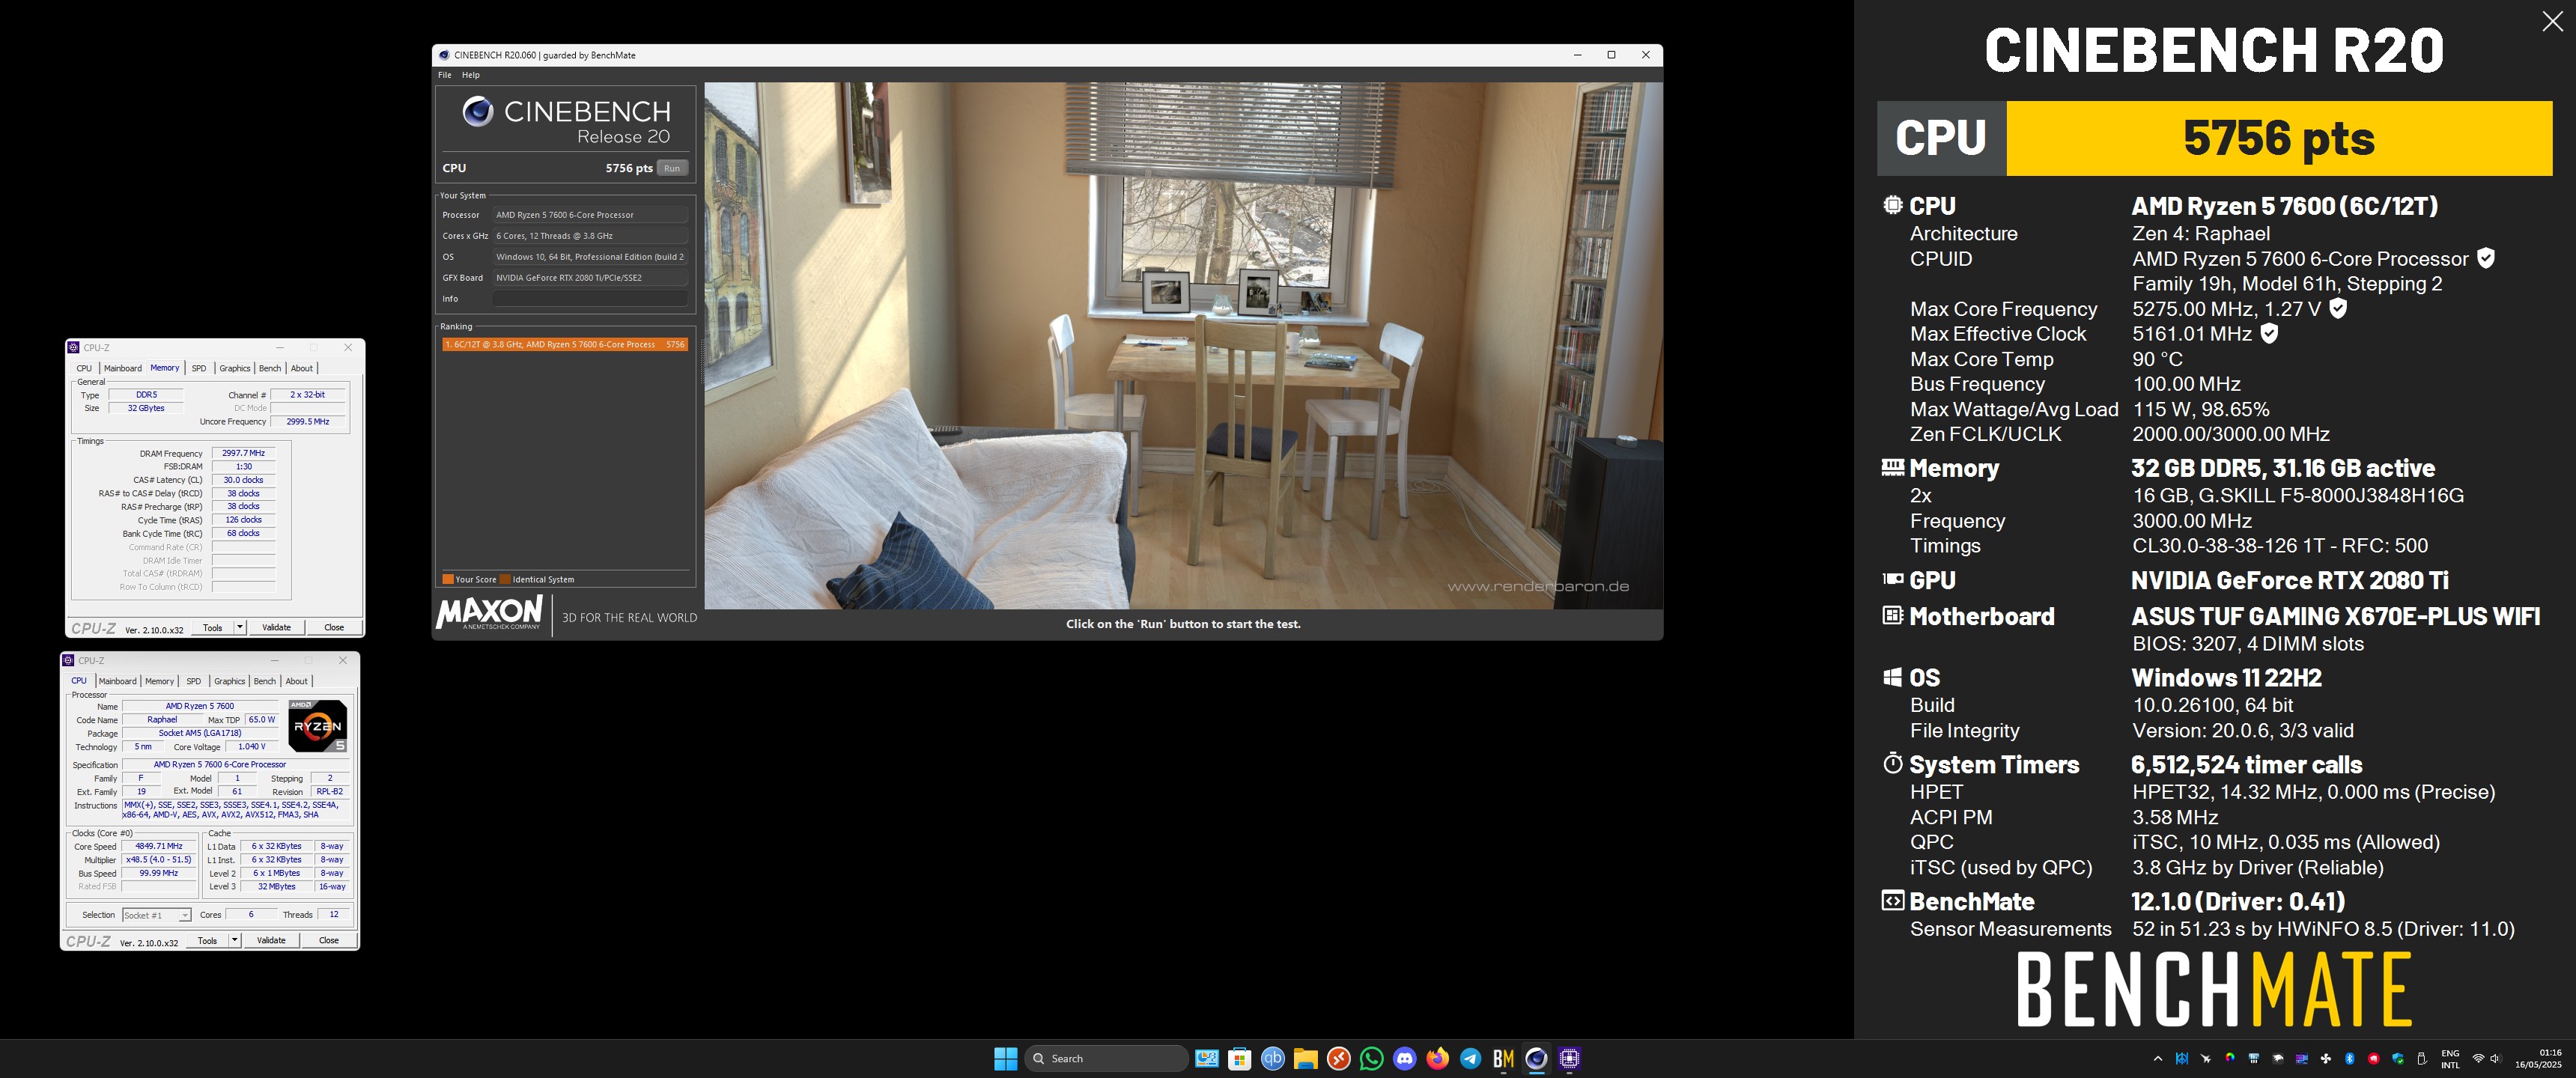Open Remote Desktop red icon in taskbar
Image resolution: width=2576 pixels, height=1078 pixels.
(1339, 1058)
